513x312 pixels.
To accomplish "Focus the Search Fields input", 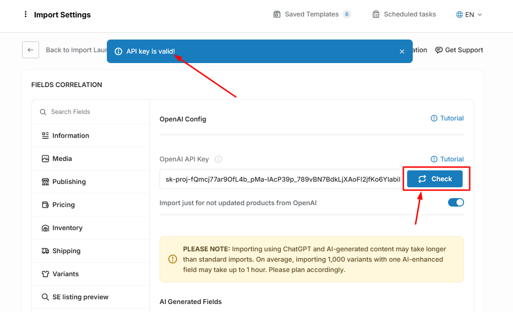I will [x=91, y=112].
